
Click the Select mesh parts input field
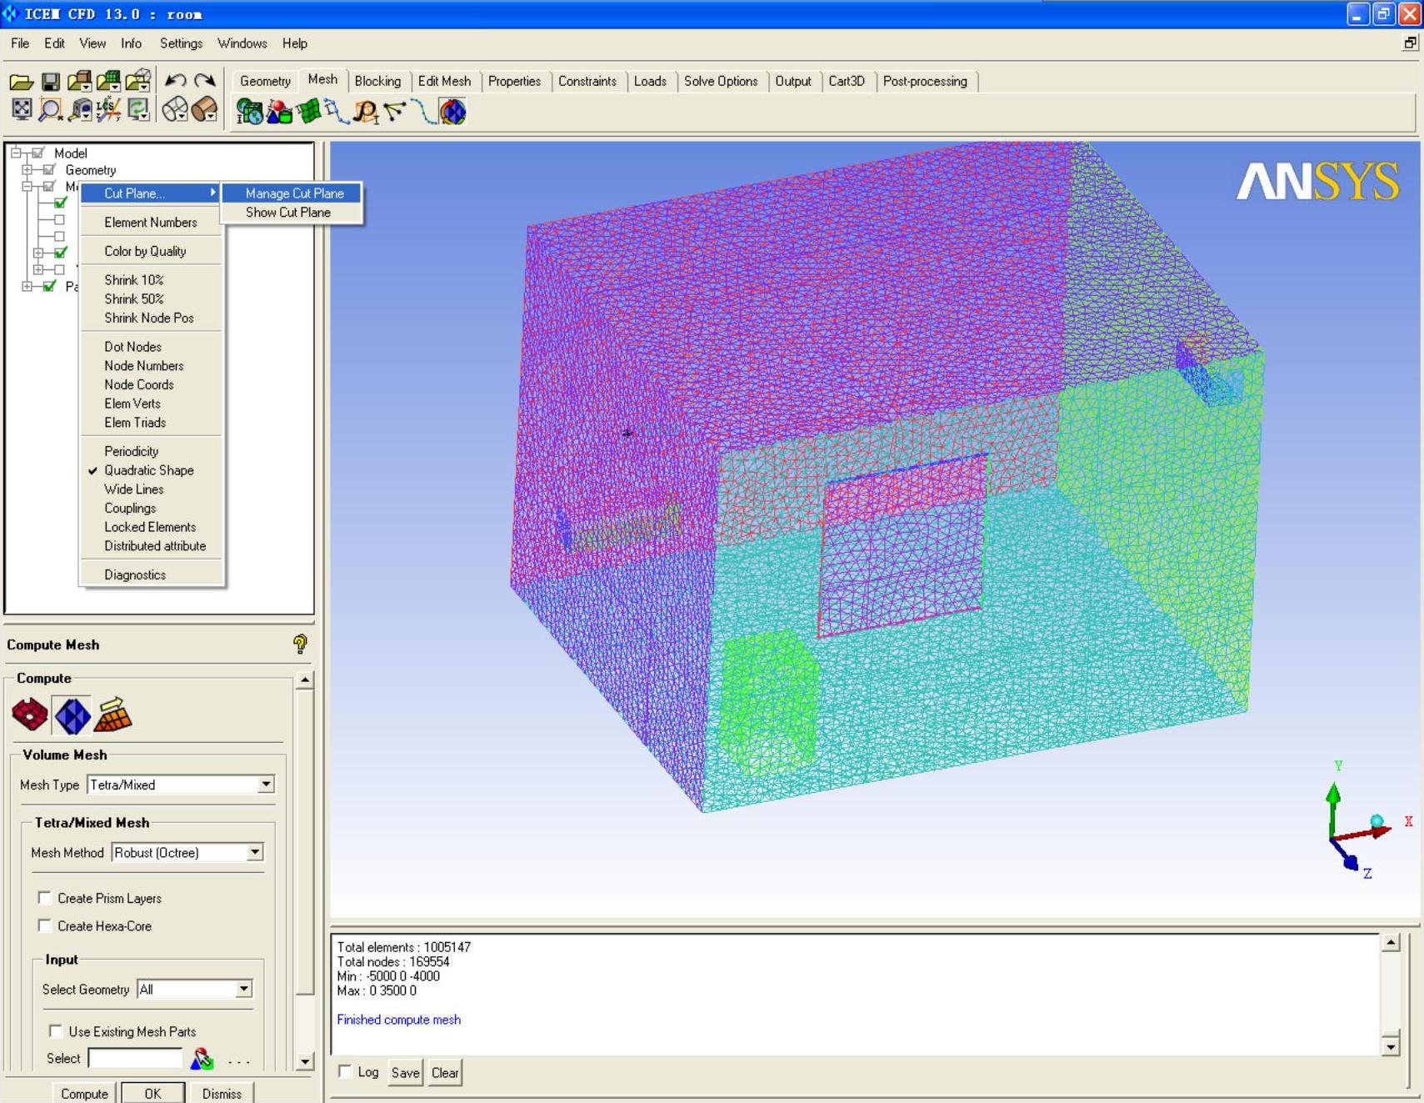135,1058
